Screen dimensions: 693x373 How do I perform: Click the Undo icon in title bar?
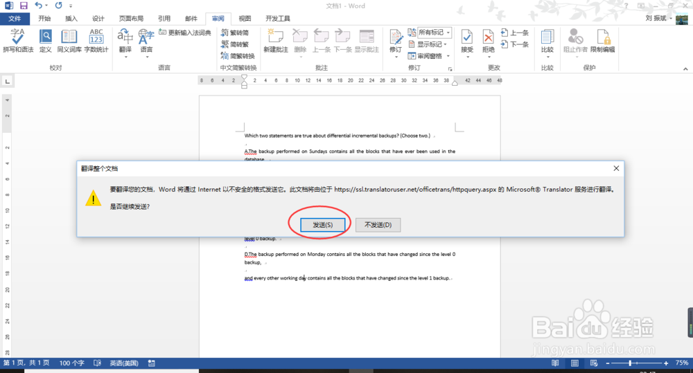click(x=38, y=6)
